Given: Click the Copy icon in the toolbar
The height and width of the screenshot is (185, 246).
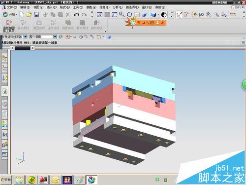Looking at the screenshot, I should click(53, 14).
